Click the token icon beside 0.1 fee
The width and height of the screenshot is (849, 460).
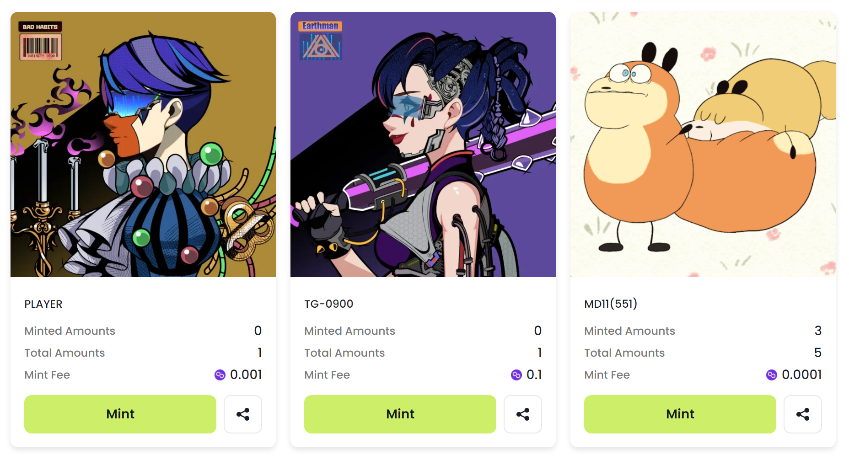(516, 375)
